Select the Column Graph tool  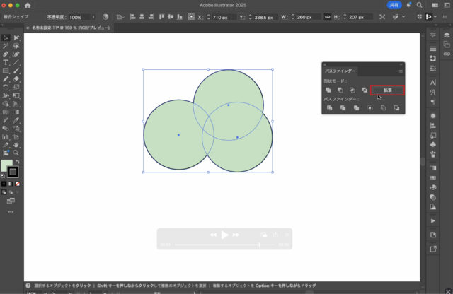pos(6,137)
